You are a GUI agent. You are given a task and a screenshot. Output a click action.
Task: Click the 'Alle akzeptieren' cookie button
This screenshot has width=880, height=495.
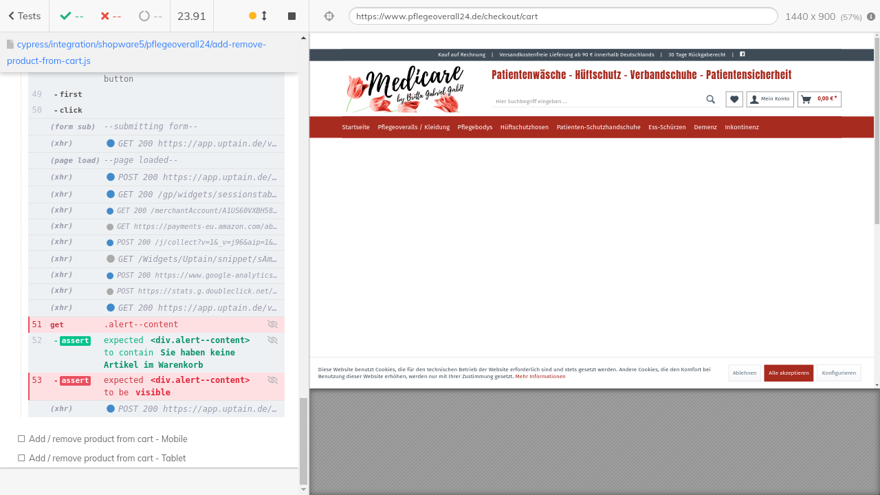tap(788, 373)
